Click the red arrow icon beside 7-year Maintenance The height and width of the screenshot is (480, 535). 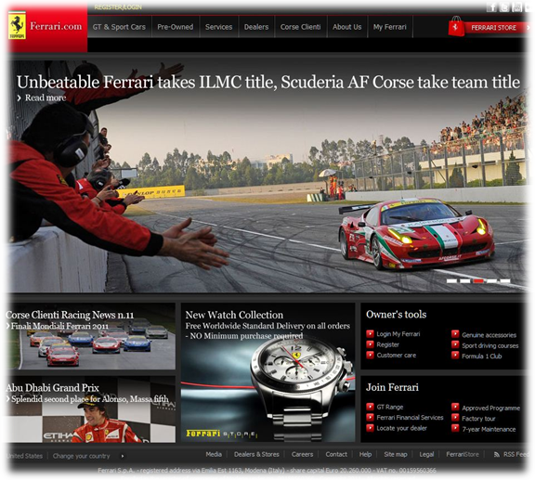coord(455,428)
